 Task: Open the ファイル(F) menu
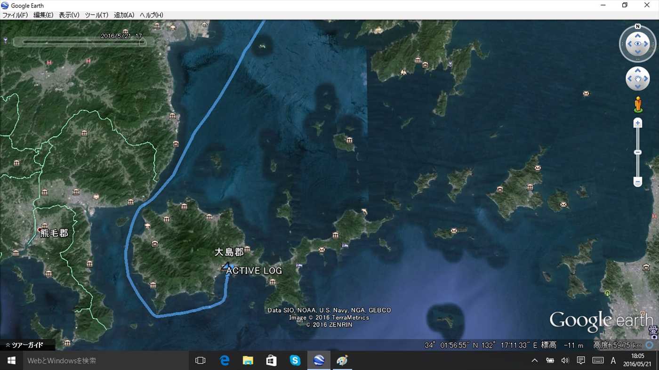pos(15,15)
